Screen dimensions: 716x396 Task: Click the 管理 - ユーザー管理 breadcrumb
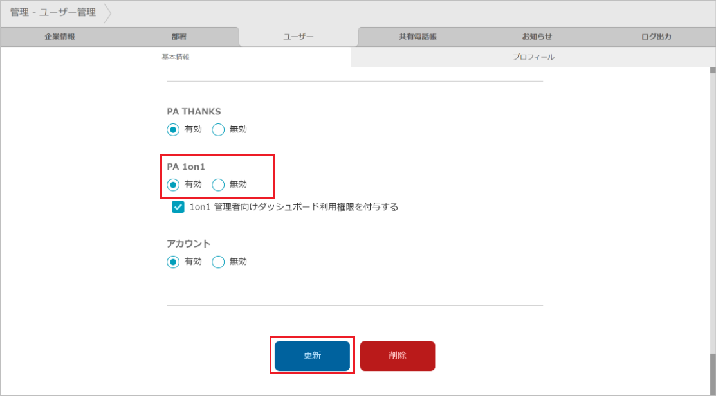coord(53,13)
